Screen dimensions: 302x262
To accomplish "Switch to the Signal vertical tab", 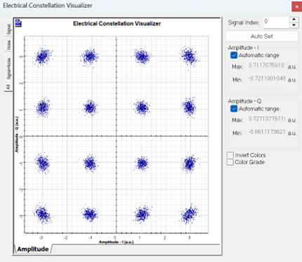I will point(8,29).
